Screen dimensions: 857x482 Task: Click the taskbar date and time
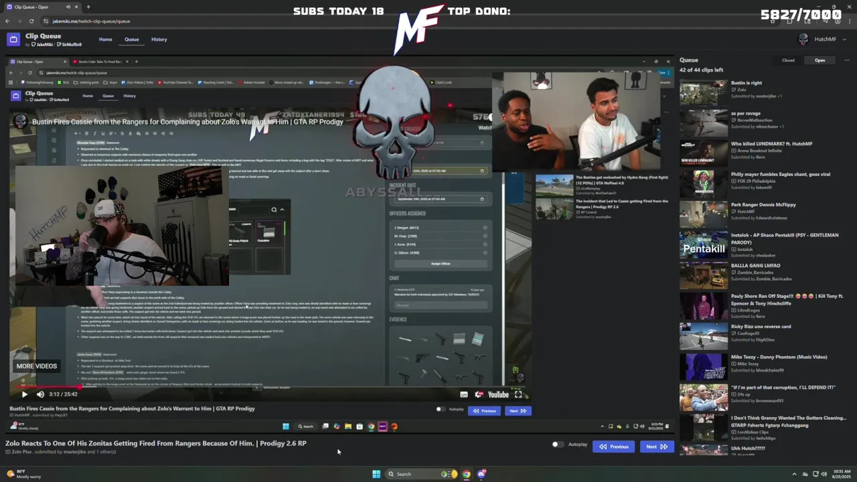point(842,474)
